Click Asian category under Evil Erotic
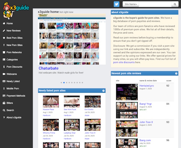Viewport: 181px width, 148px height. pyautogui.click(x=87, y=115)
